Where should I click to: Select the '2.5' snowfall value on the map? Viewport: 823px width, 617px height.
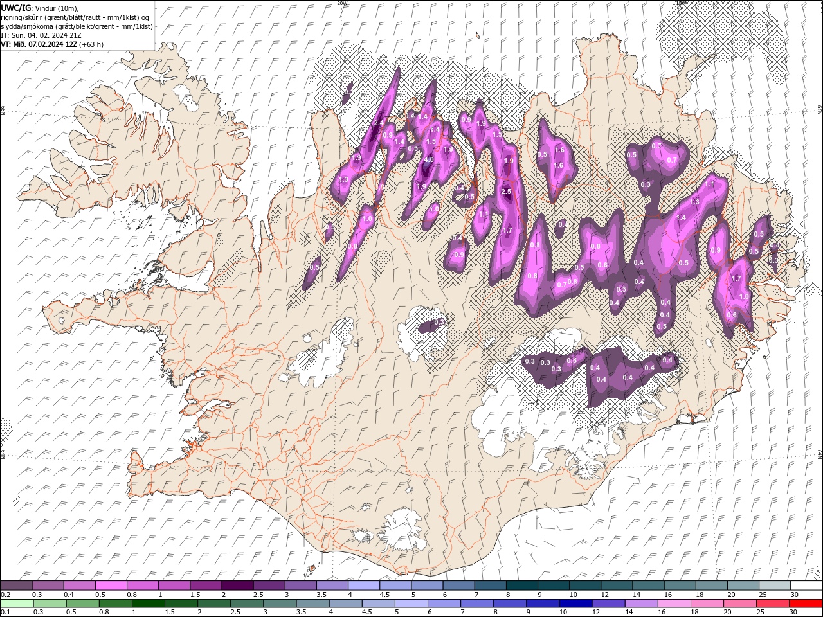point(506,192)
